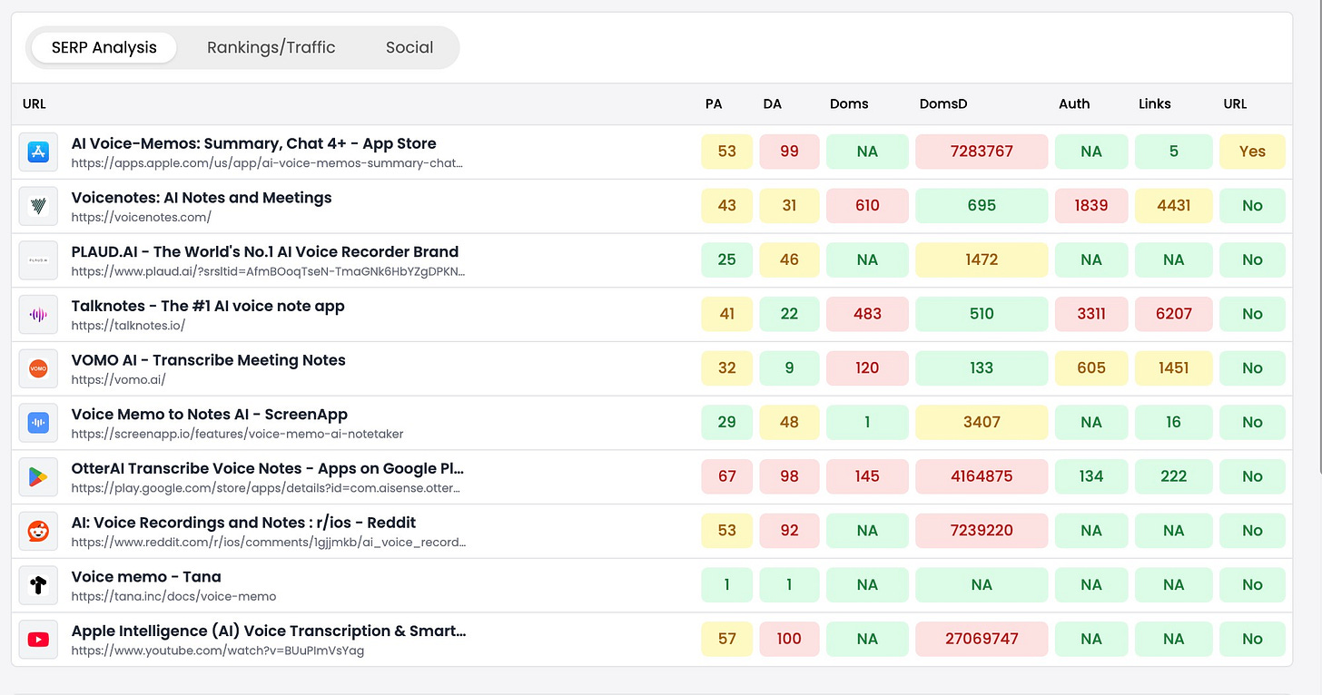Click the DomsD value 4164875
This screenshot has width=1322, height=695.
tap(982, 476)
